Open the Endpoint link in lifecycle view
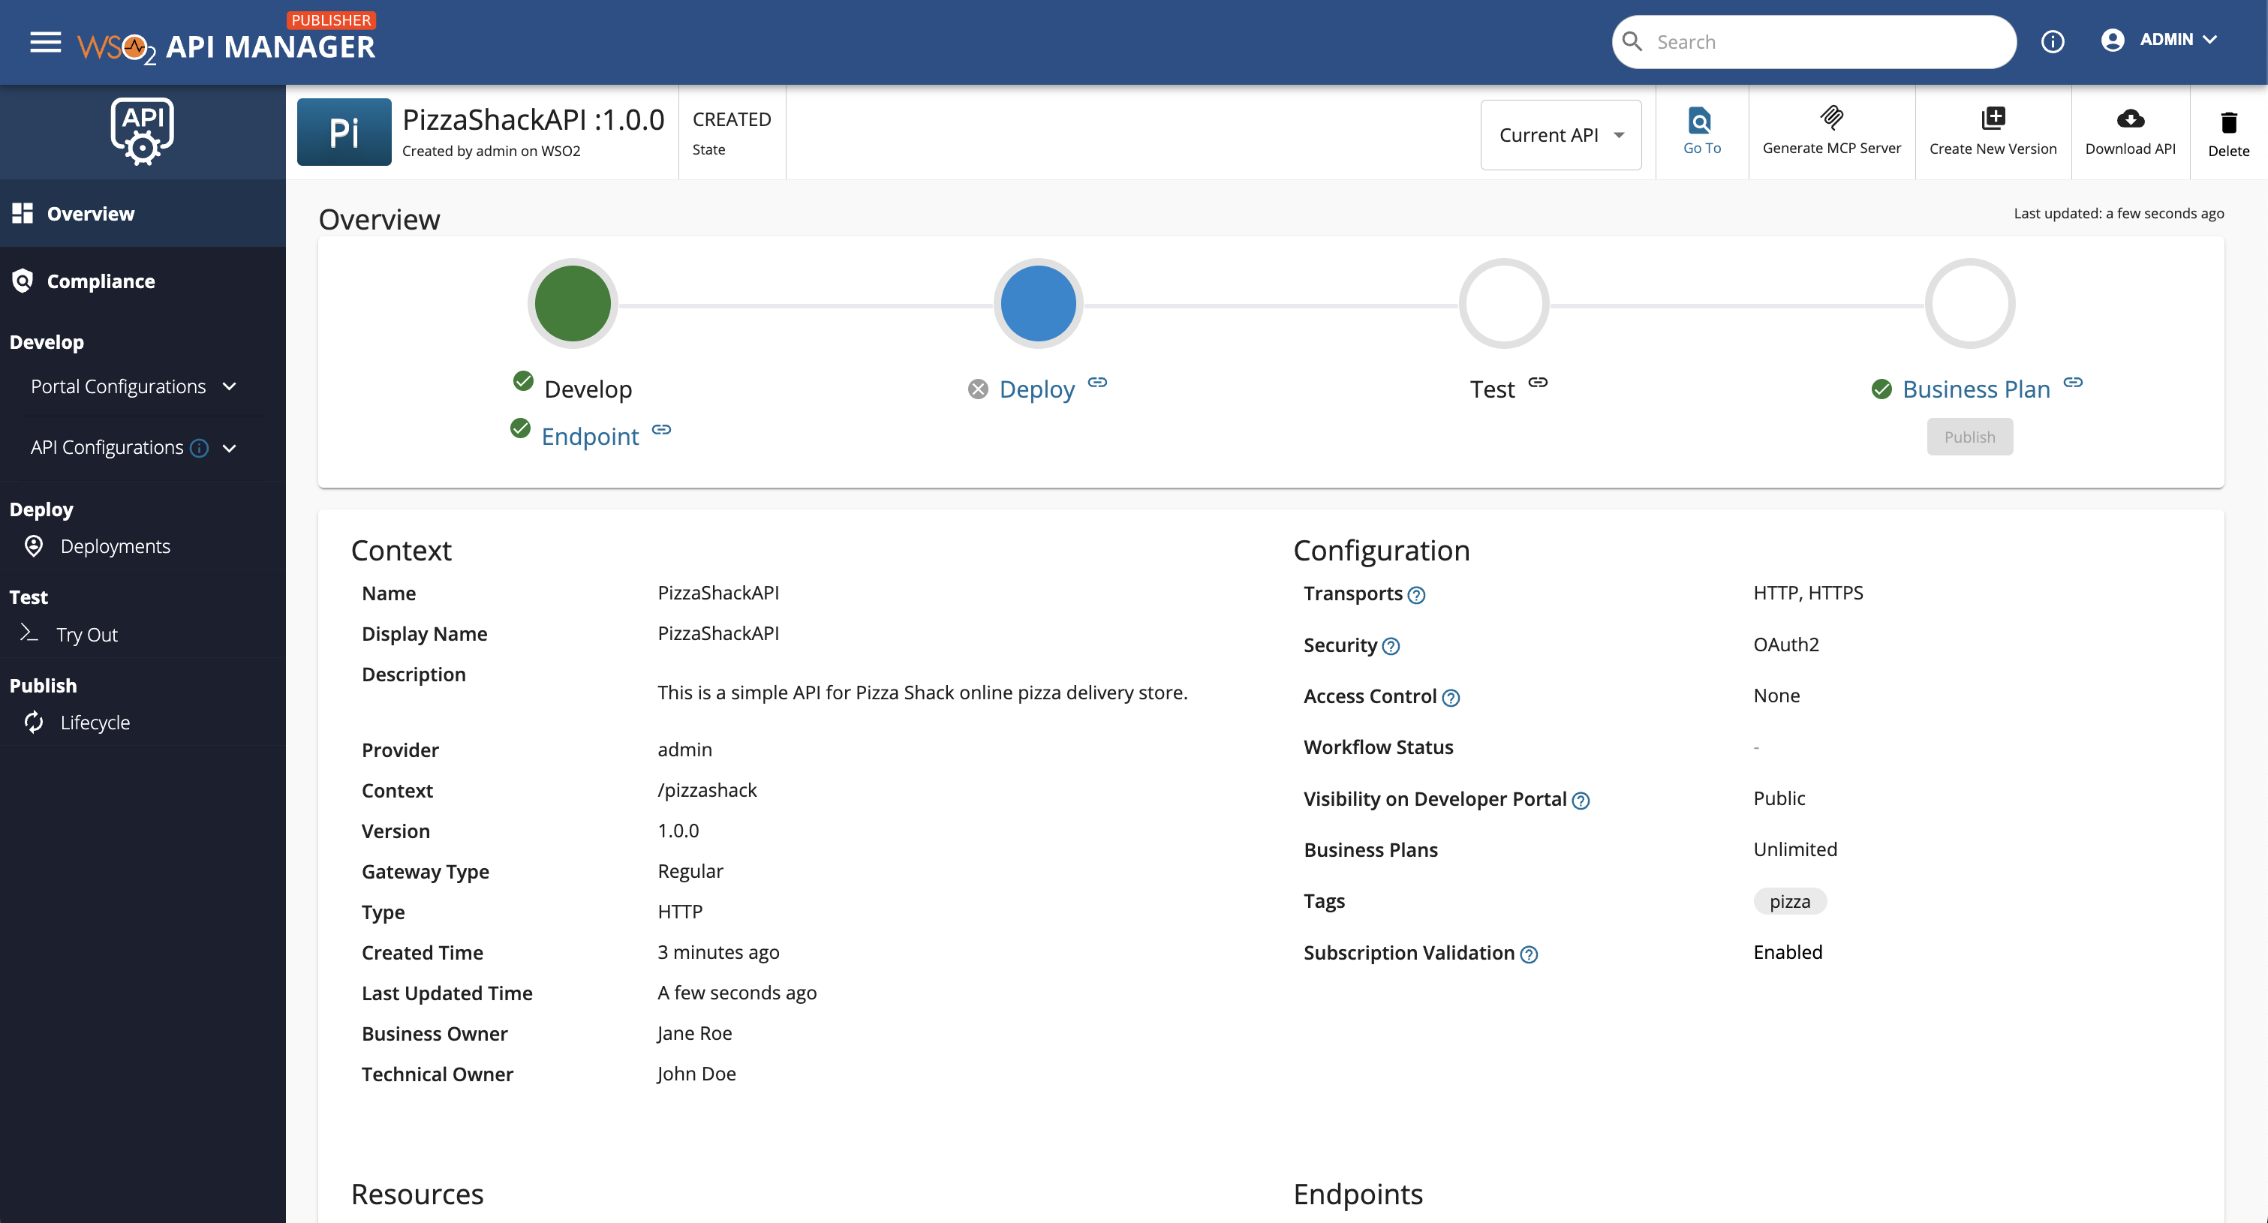Viewport: 2268px width, 1223px height. click(591, 435)
